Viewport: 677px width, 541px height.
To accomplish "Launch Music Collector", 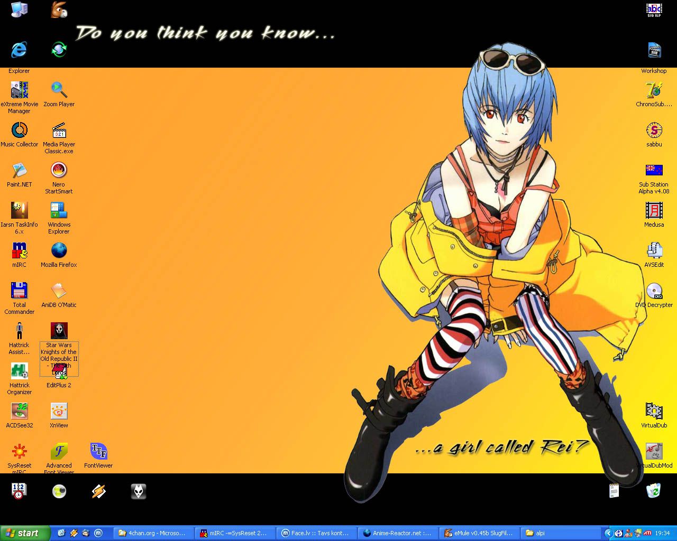I will point(19,130).
